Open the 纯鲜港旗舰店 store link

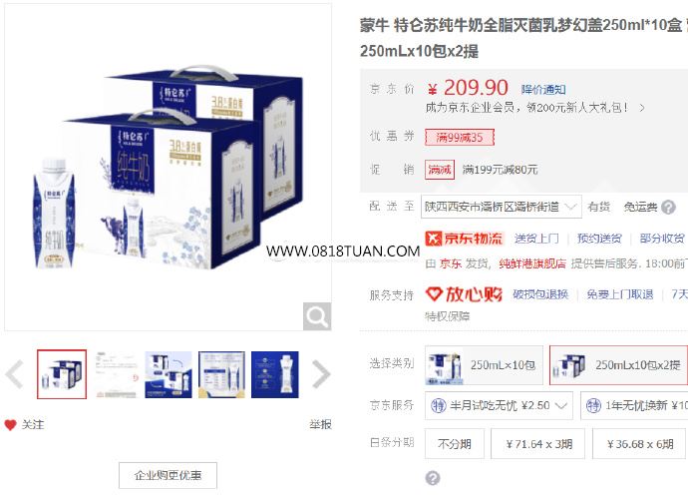[532, 263]
